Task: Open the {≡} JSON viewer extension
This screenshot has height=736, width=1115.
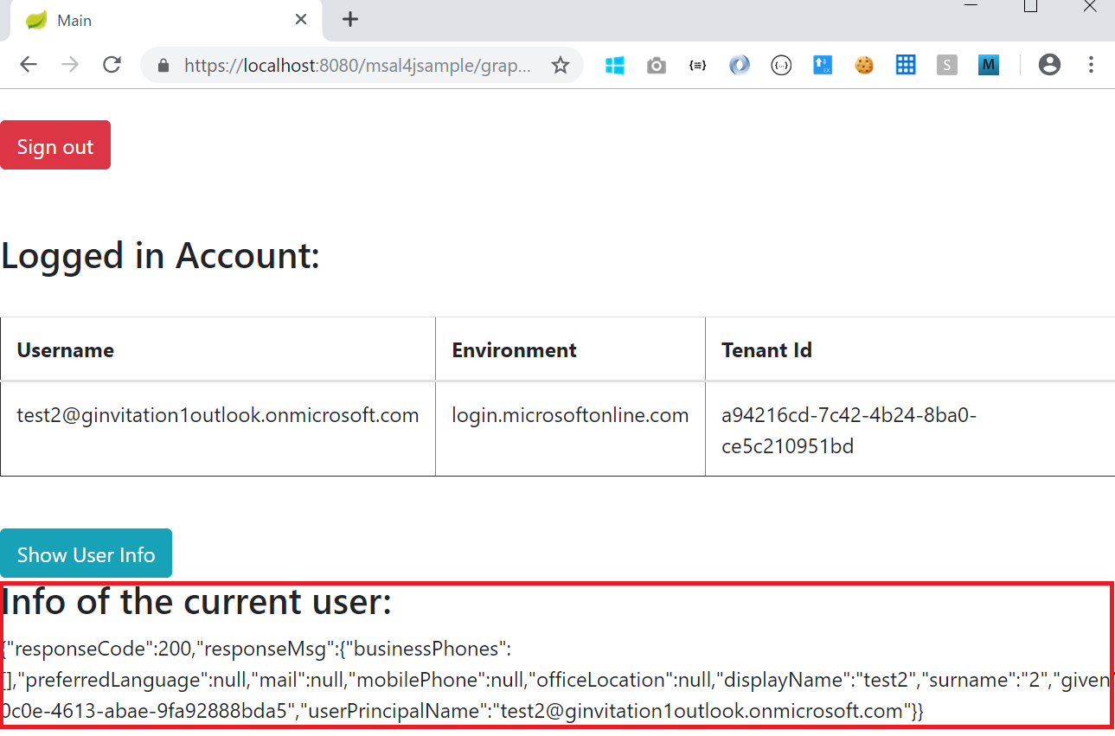Action: point(697,64)
